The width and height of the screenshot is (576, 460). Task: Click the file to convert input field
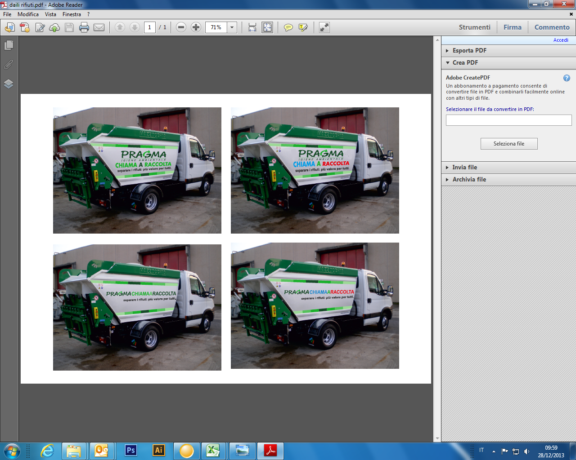click(x=508, y=120)
